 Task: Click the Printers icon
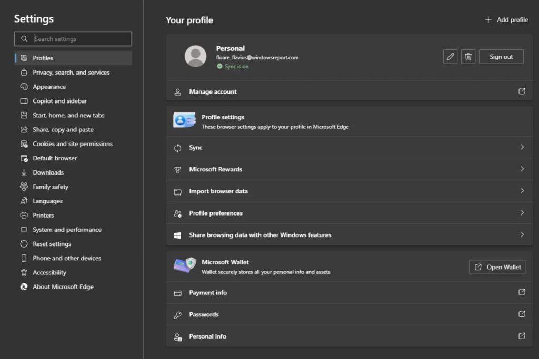24,216
